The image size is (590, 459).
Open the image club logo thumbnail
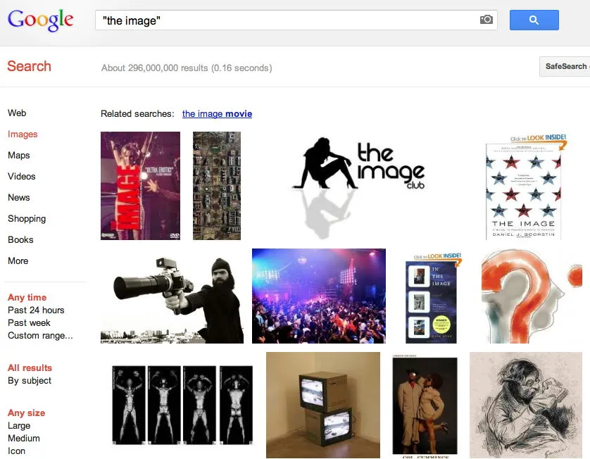[x=358, y=186]
